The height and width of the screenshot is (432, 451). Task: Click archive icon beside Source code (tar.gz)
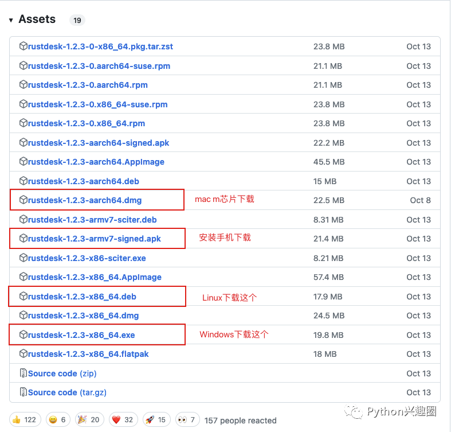pos(23,392)
